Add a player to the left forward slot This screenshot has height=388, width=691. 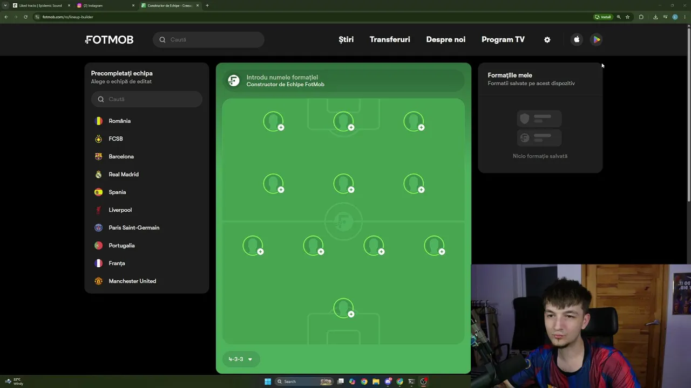(x=274, y=121)
